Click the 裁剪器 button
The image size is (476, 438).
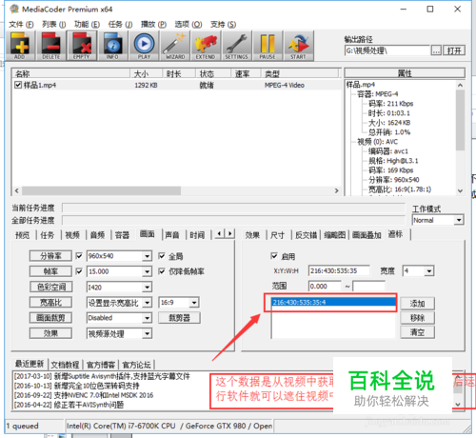pyautogui.click(x=179, y=318)
